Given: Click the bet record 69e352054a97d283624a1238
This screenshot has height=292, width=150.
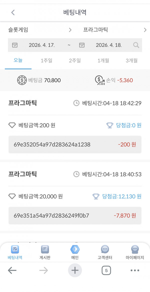Looking at the screenshot, I should [75, 144].
